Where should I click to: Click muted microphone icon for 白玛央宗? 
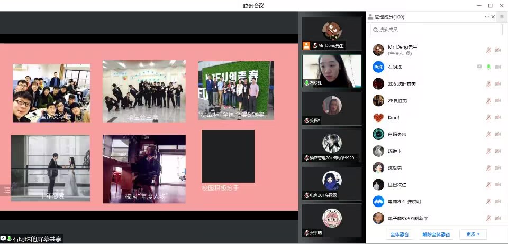(489, 134)
